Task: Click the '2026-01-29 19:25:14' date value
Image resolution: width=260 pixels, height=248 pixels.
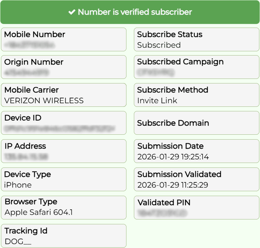Action: pyautogui.click(x=173, y=157)
